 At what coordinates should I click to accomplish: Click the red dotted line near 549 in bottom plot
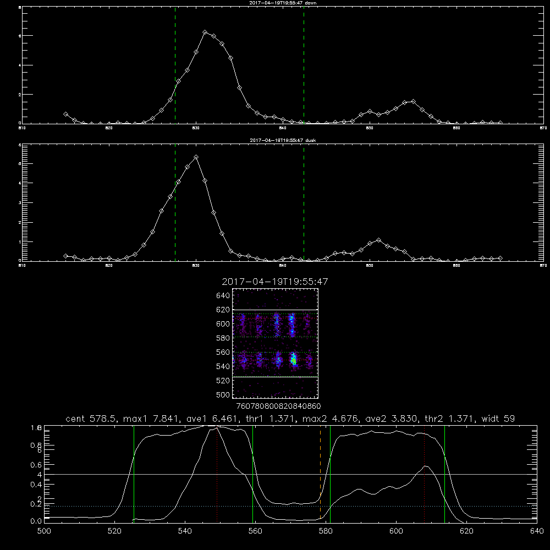(217, 473)
